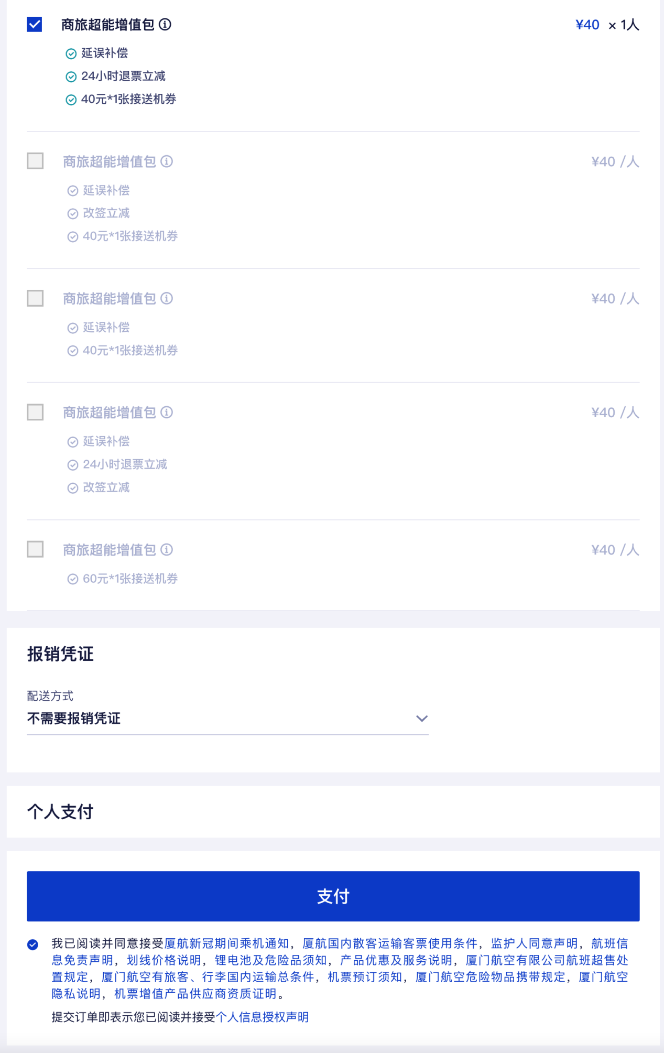The width and height of the screenshot is (664, 1053).
Task: Open info icon of package ending with 改签立减
Action: [167, 412]
